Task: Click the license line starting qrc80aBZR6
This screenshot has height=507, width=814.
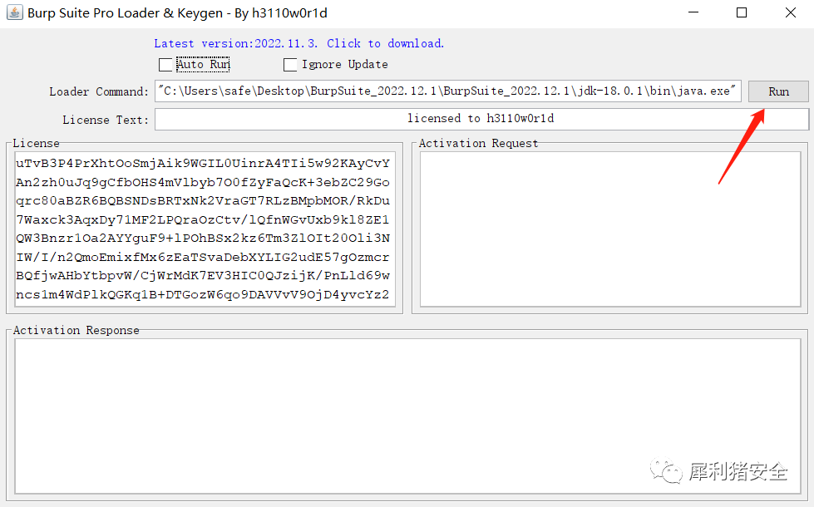Action: pyautogui.click(x=203, y=201)
